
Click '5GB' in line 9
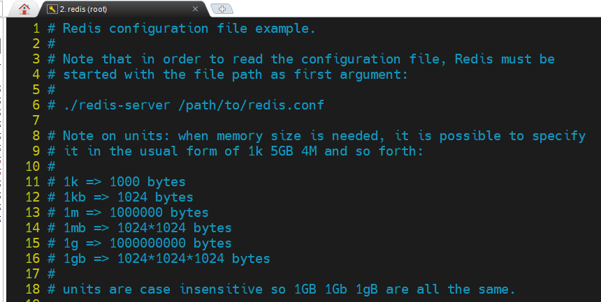pos(282,151)
